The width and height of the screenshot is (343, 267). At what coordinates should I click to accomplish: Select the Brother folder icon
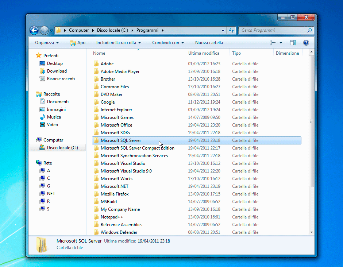click(x=96, y=79)
